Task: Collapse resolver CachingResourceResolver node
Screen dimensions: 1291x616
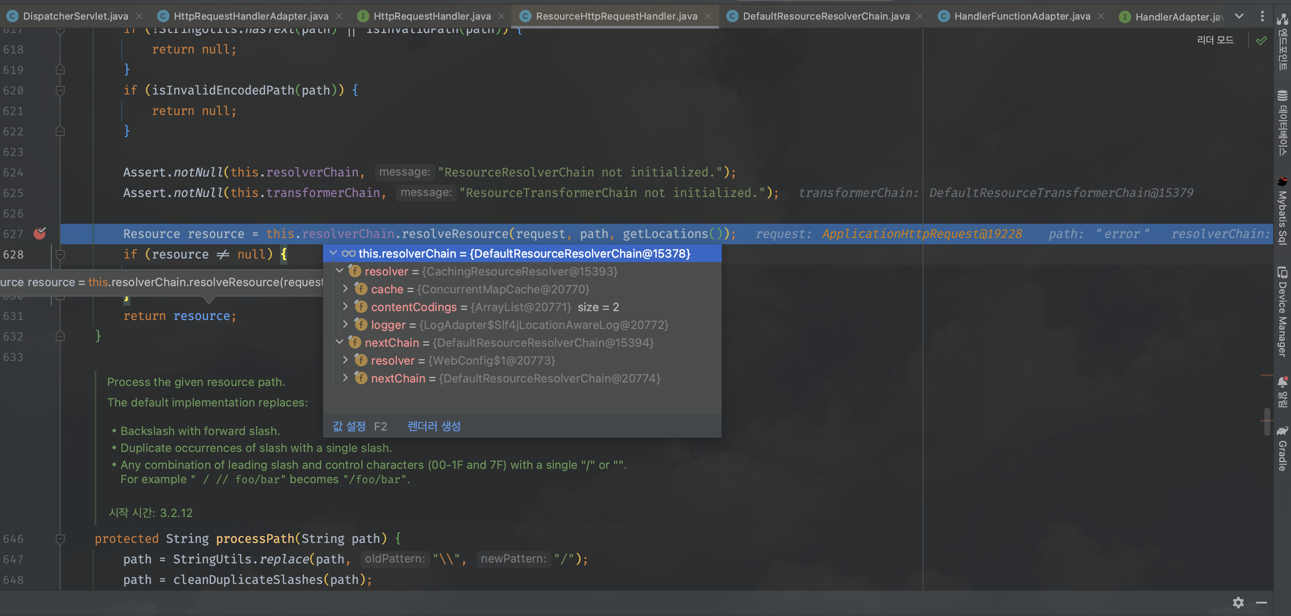Action: [339, 271]
